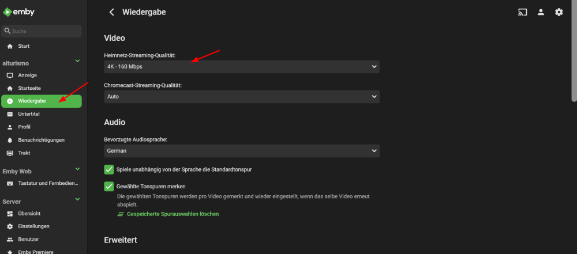The height and width of the screenshot is (254, 577).
Task: Click the list icon beside Gespeicherte Spurauswahlen
Action: 121,214
